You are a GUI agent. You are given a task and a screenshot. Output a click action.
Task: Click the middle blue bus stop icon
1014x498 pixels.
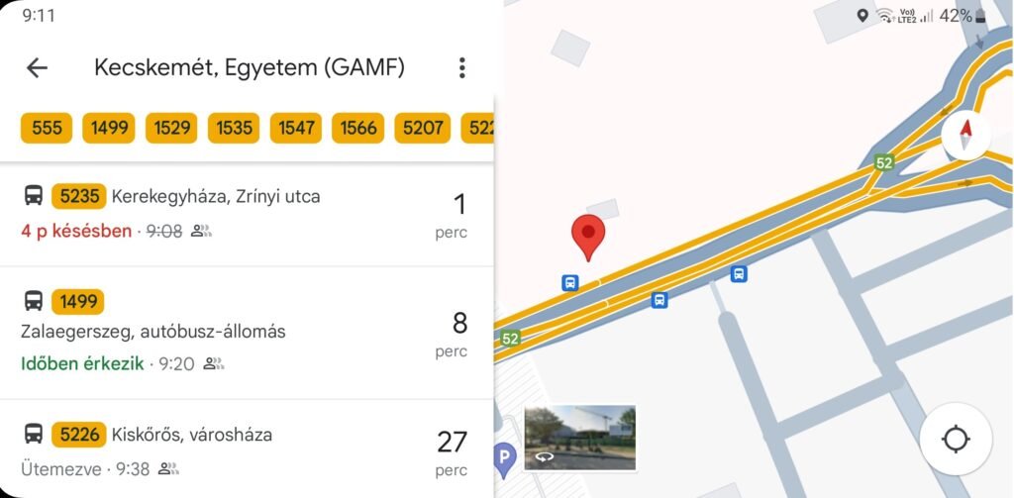[659, 300]
